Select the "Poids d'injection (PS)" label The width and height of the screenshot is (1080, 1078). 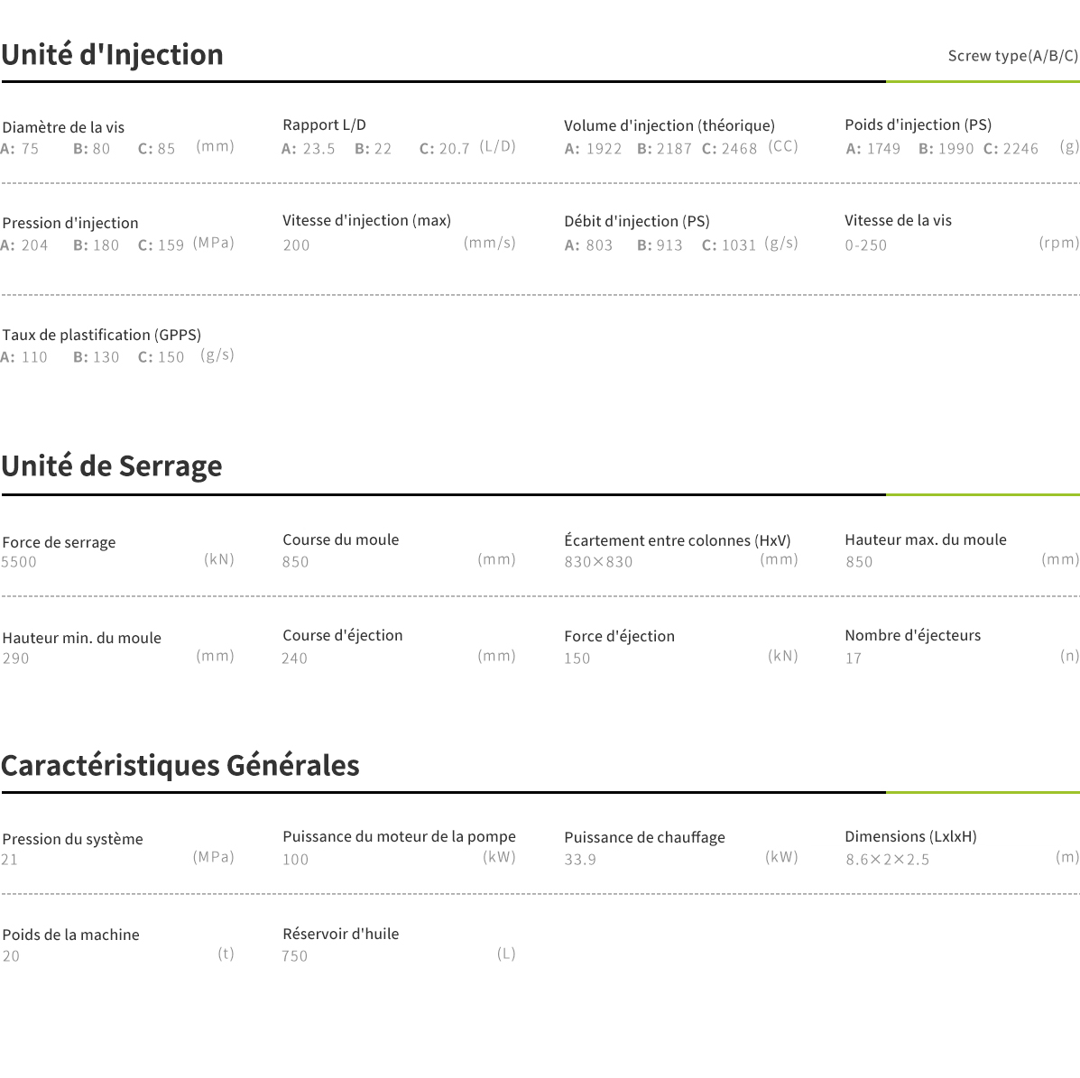pos(918,124)
